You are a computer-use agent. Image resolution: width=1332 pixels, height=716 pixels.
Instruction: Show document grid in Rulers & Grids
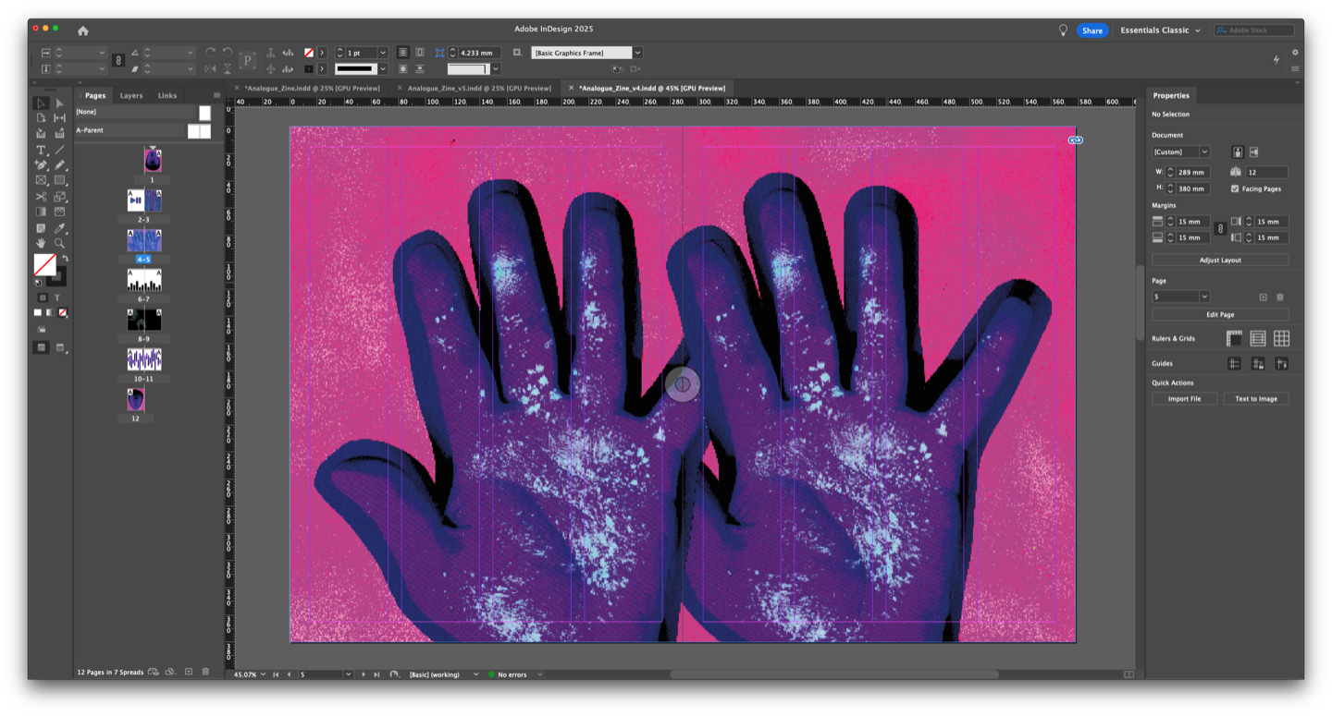point(1281,339)
